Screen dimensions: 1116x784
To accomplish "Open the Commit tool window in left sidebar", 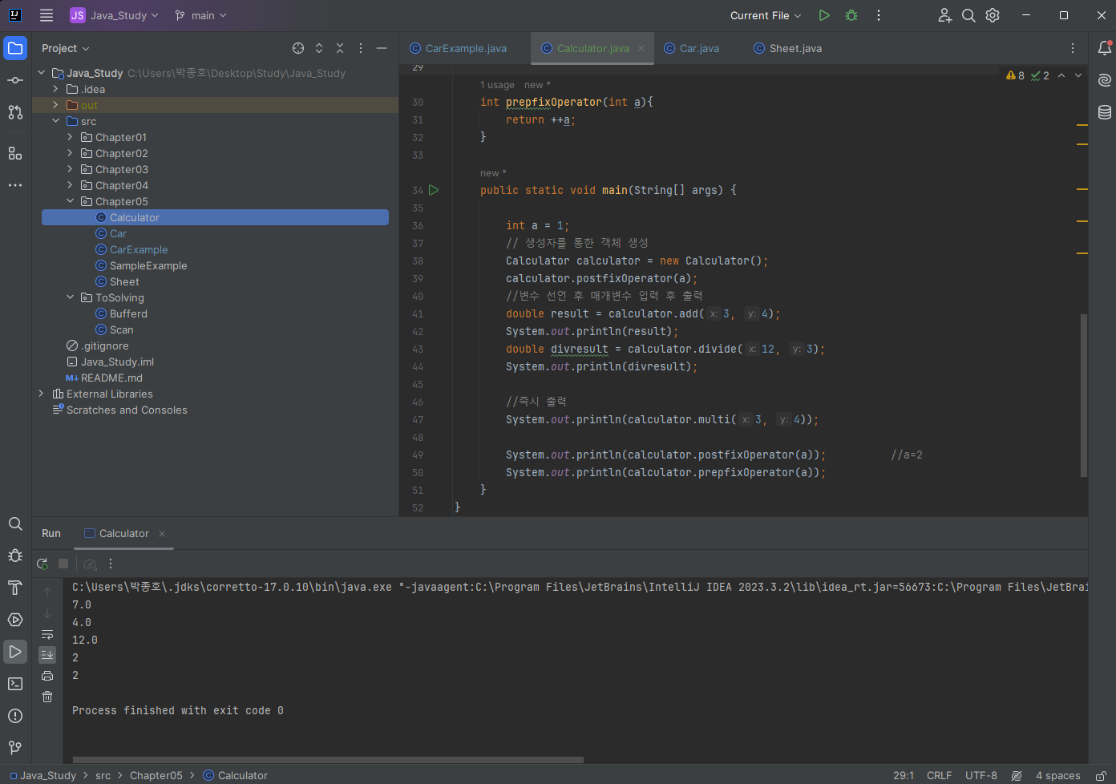I will click(x=15, y=80).
